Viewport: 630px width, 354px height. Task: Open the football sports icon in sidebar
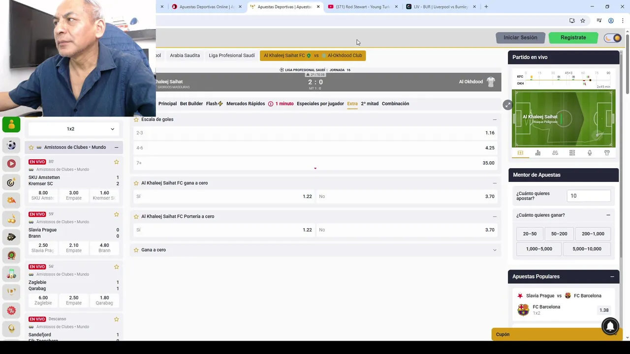(x=11, y=146)
